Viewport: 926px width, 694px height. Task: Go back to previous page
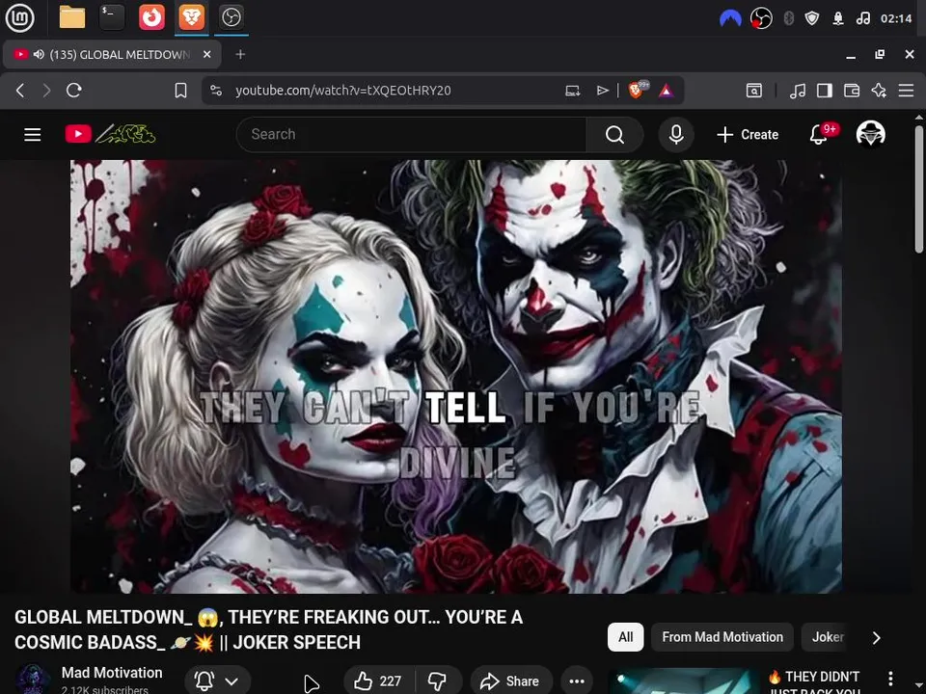coord(20,91)
